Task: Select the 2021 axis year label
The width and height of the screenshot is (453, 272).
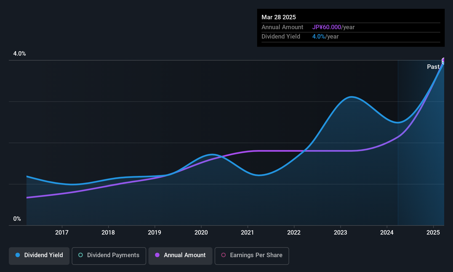Action: pos(247,232)
